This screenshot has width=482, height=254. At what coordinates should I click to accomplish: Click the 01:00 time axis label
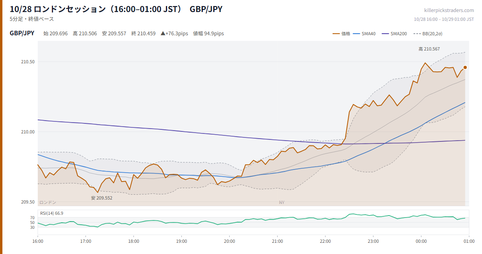(469, 242)
